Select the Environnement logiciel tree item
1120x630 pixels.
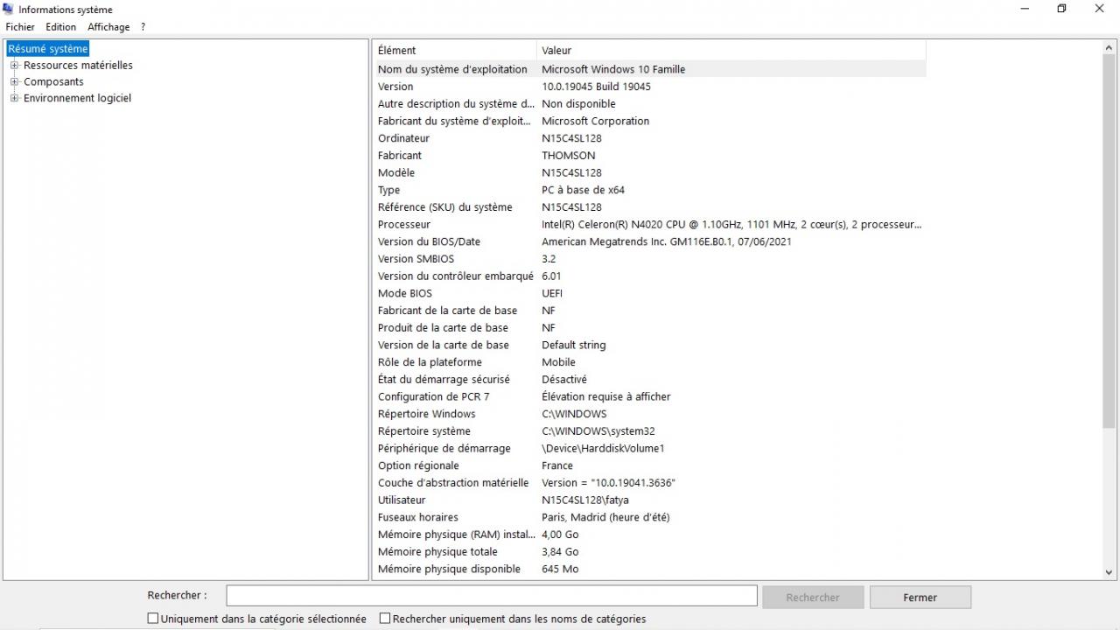pyautogui.click(x=78, y=98)
